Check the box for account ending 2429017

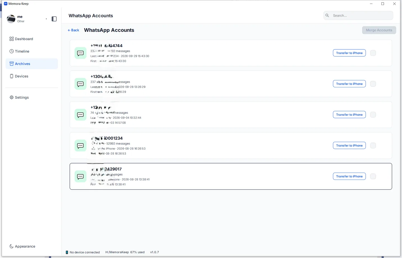(373, 176)
